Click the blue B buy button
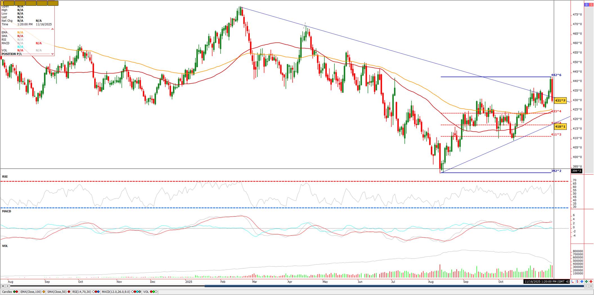Viewport: 594px width, 295px height. pos(587,4)
